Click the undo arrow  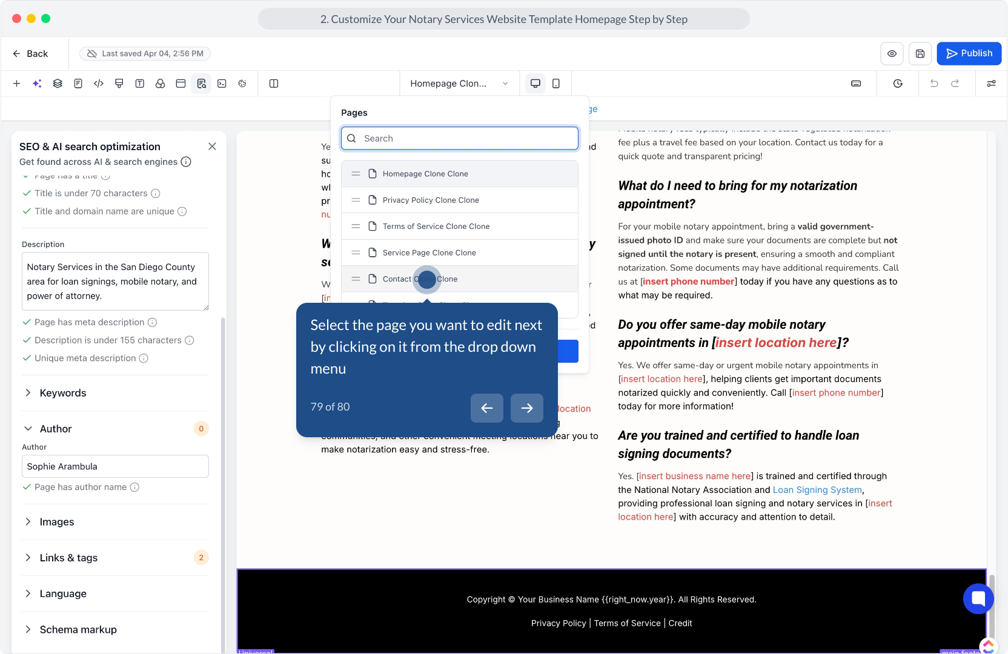934,84
